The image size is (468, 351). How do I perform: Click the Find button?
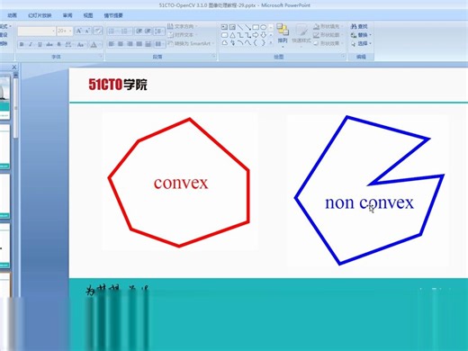[x=359, y=26]
